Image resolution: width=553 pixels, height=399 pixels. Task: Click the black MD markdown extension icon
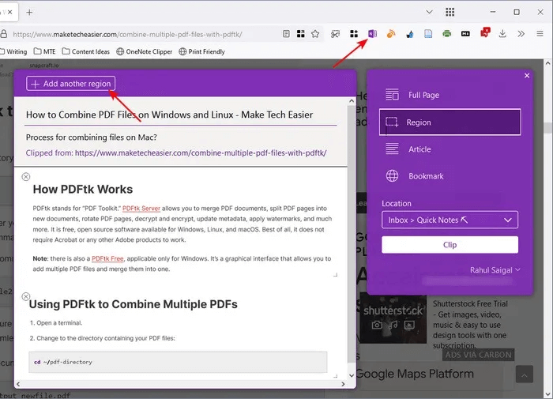click(465, 34)
